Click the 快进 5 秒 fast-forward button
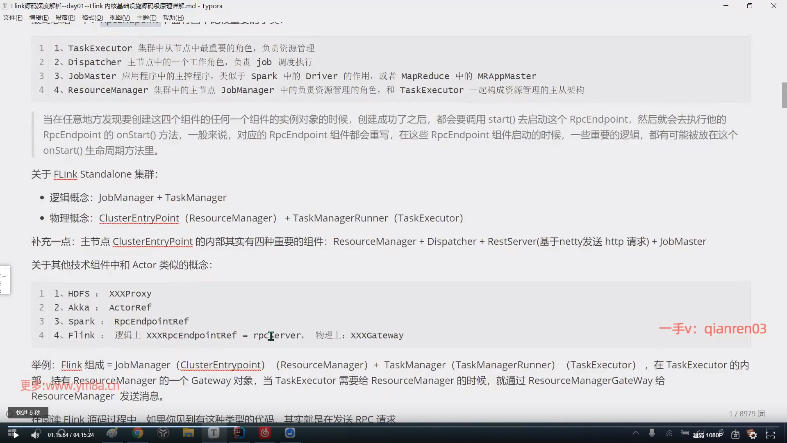Screen dimensions: 787x443 pos(28,413)
